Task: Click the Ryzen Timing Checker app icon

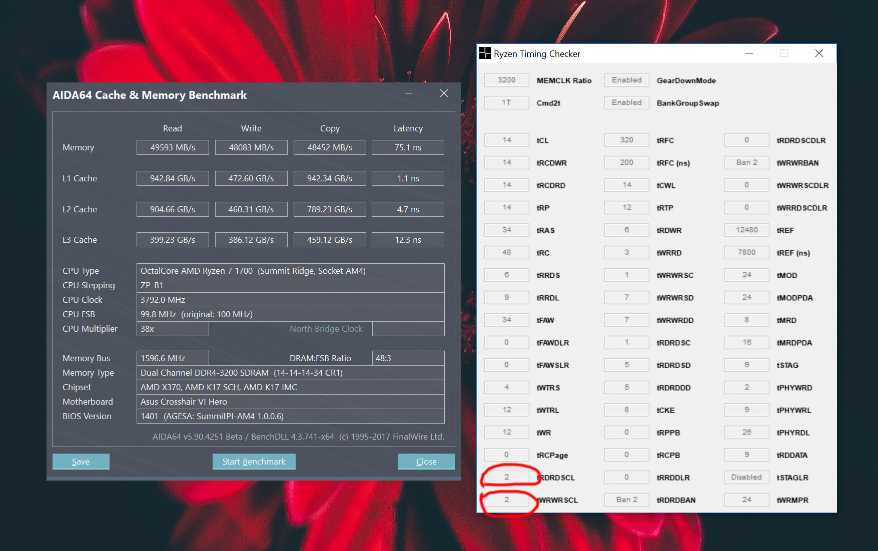Action: pyautogui.click(x=485, y=53)
